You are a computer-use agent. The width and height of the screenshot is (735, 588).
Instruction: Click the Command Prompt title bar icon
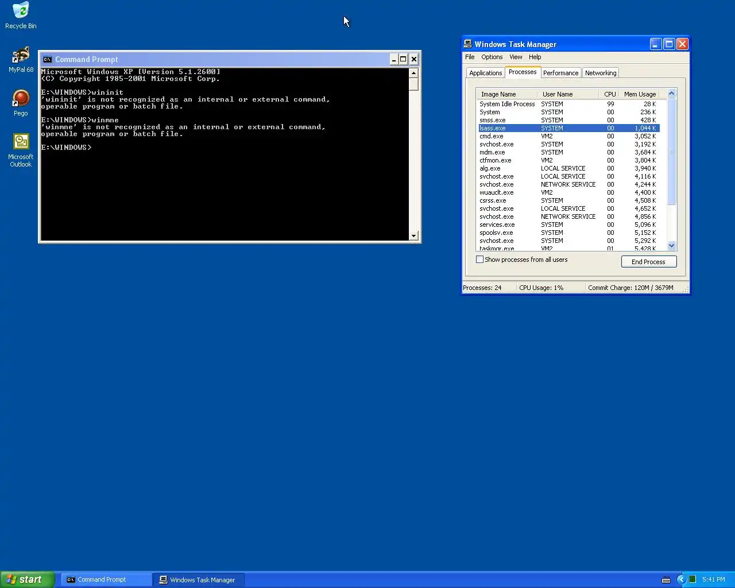click(x=47, y=59)
